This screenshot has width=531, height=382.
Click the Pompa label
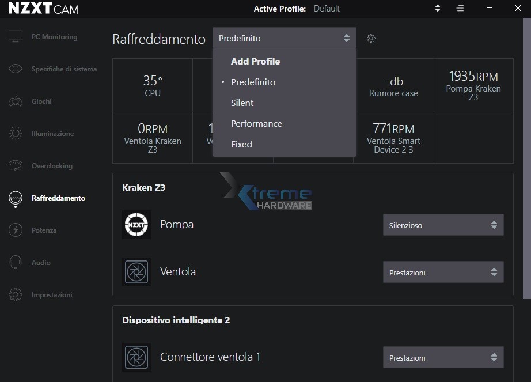pos(177,224)
